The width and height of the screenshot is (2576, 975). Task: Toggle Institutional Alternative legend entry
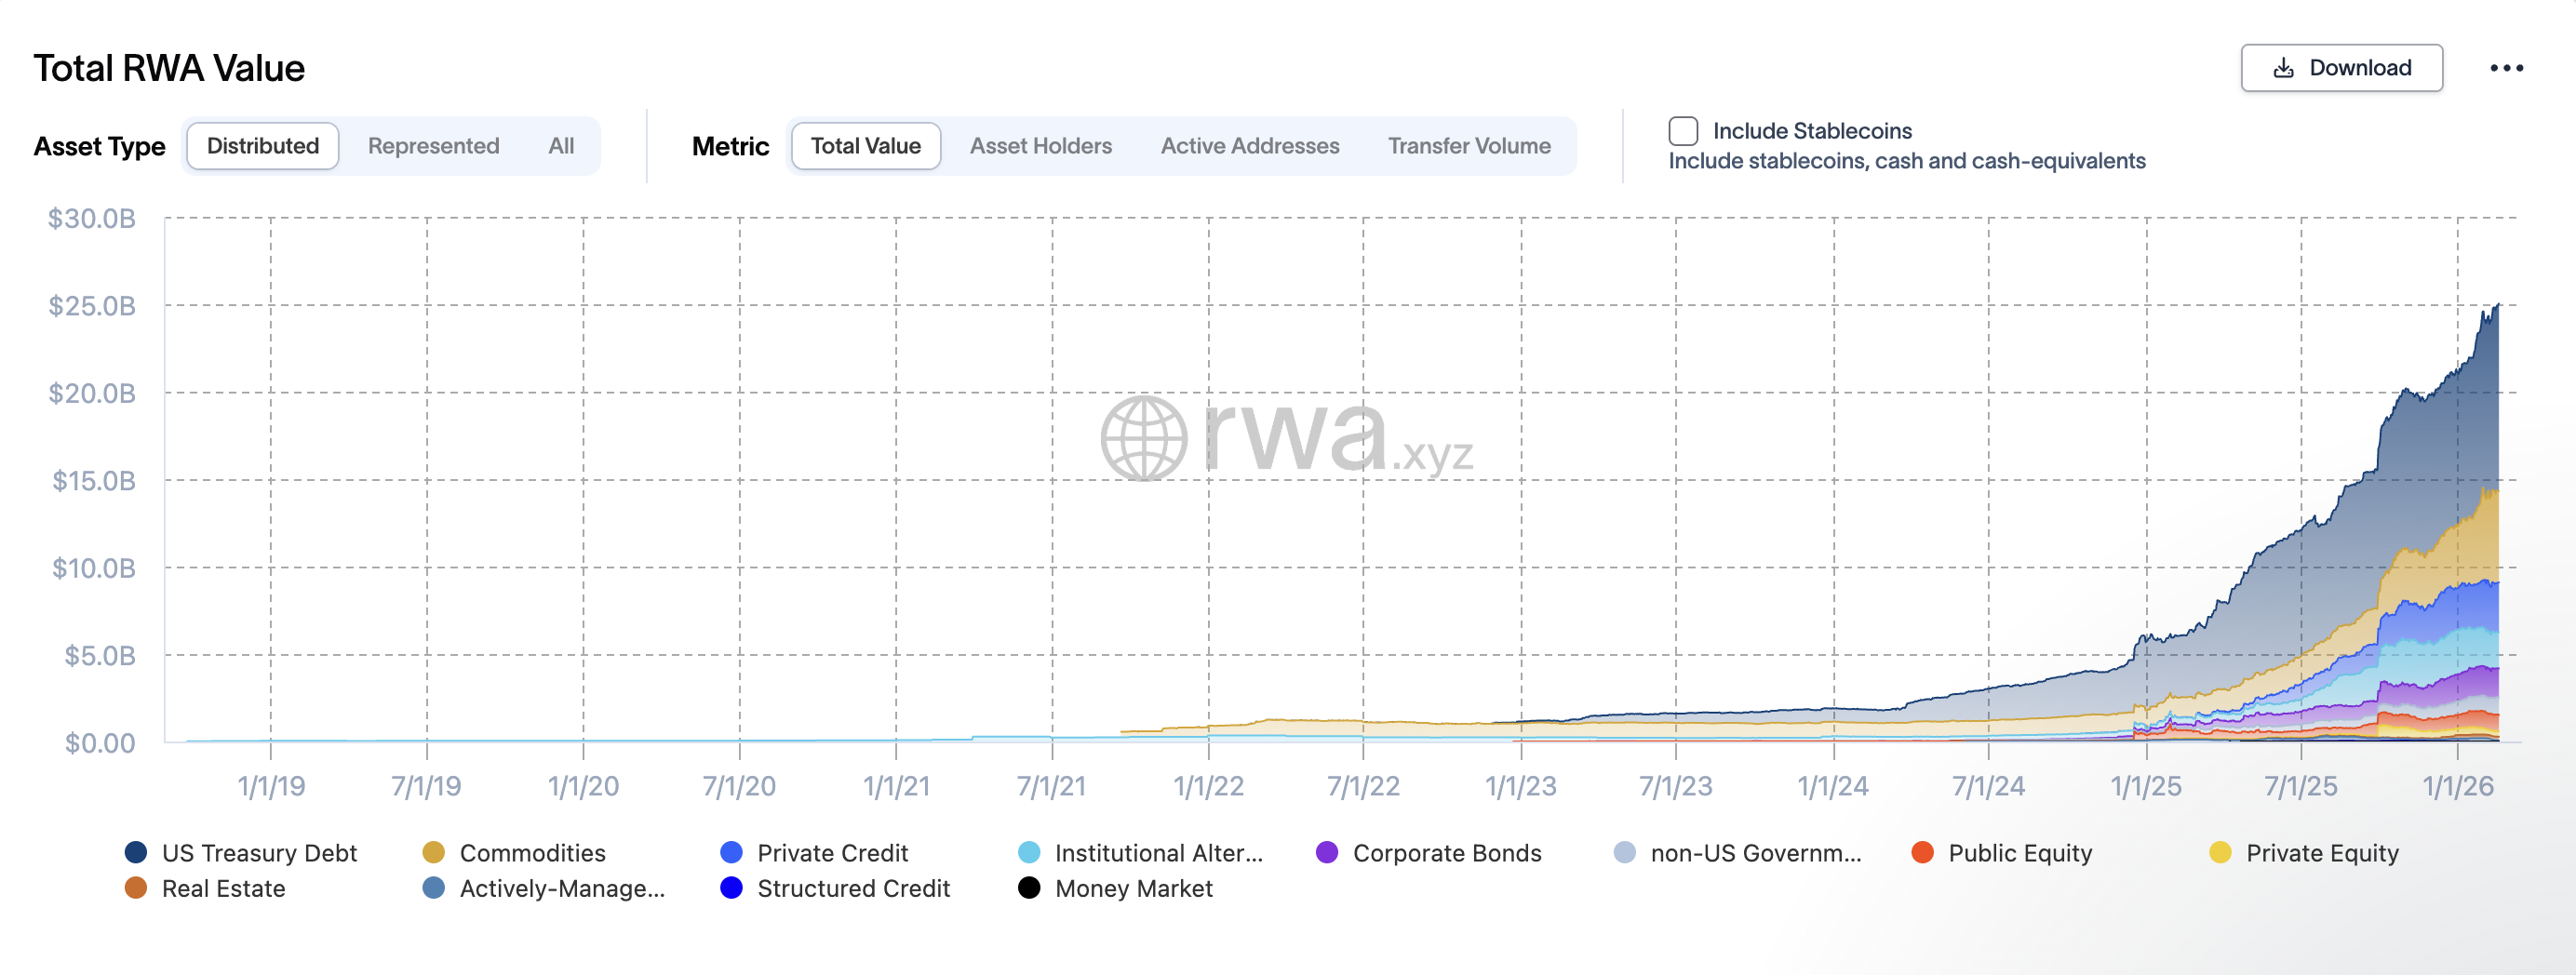click(1029, 852)
